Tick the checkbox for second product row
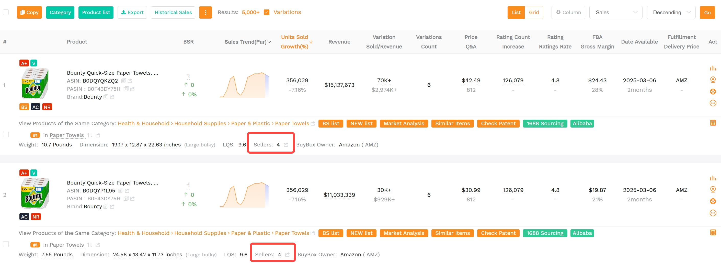The width and height of the screenshot is (721, 263). 6,244
